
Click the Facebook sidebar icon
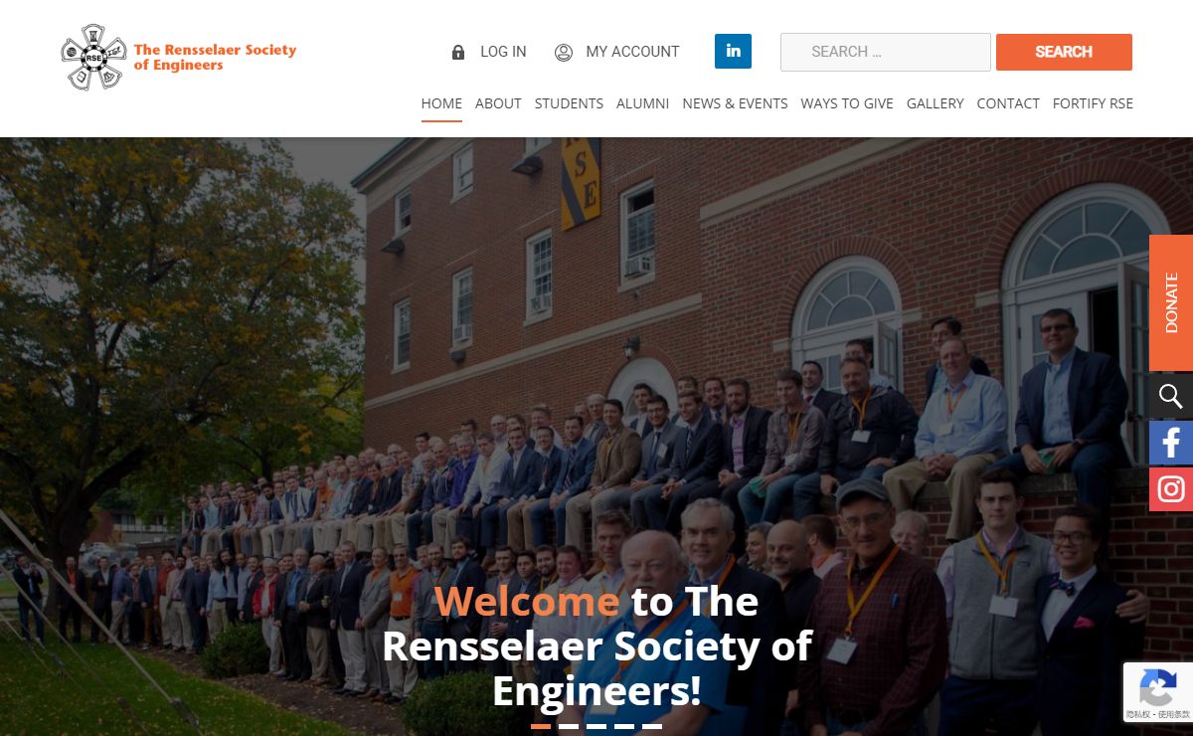[1171, 443]
